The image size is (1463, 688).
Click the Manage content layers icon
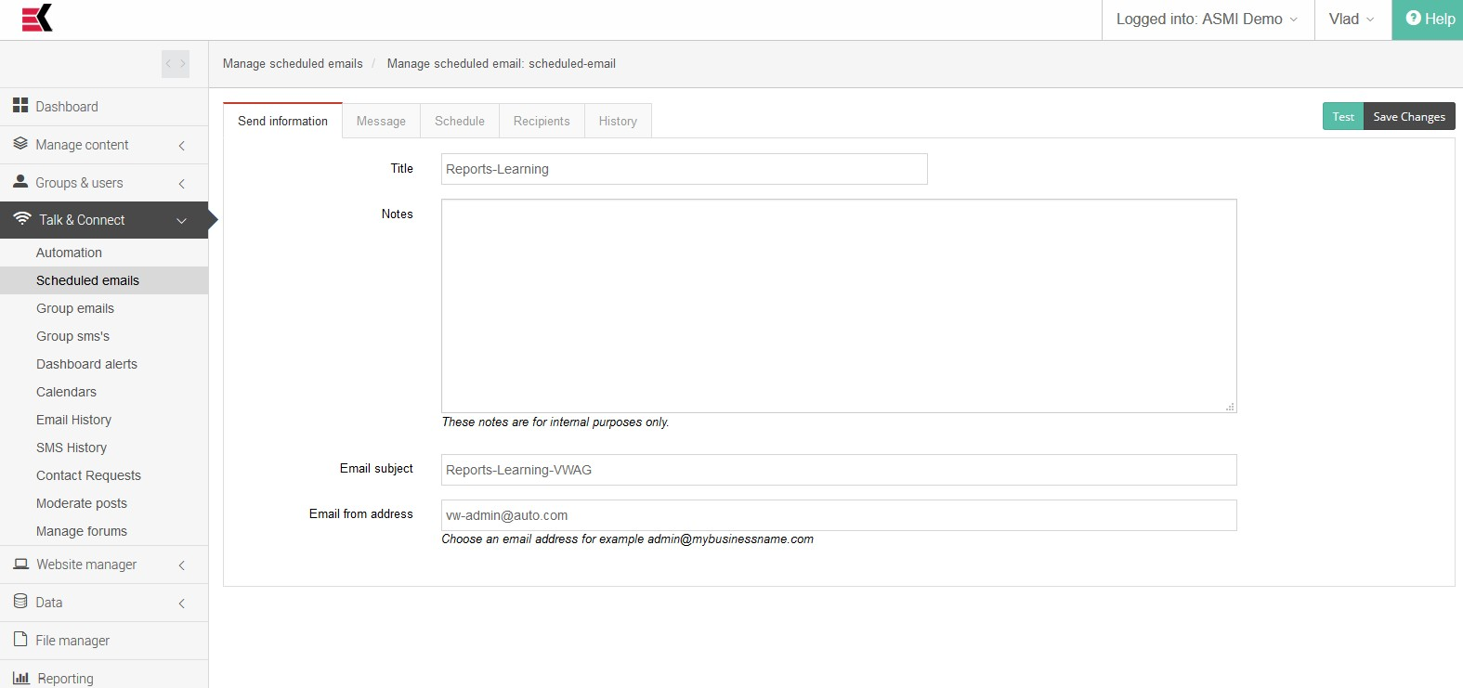pos(20,144)
